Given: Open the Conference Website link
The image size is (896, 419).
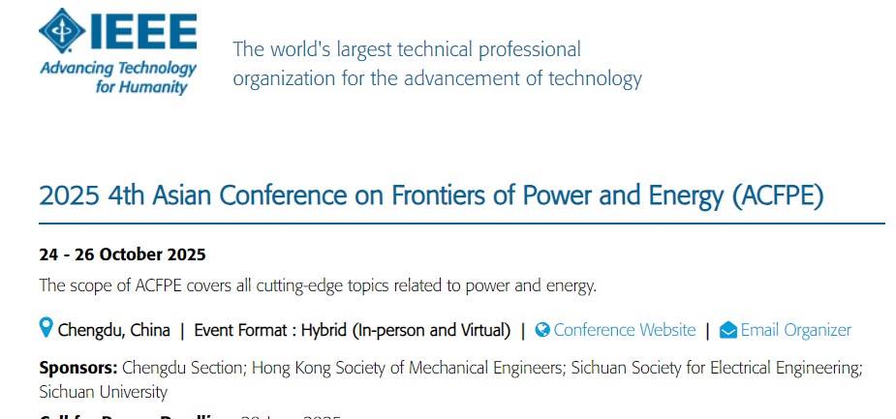Looking at the screenshot, I should pos(624,330).
